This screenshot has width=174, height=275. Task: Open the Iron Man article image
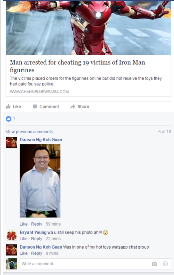point(89,27)
